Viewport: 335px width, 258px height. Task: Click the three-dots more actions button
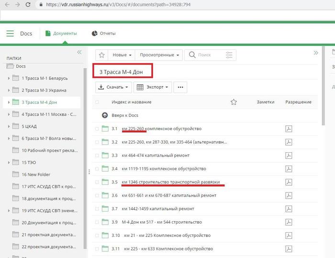click(x=180, y=87)
